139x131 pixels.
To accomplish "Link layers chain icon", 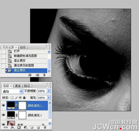I will coord(6,127).
